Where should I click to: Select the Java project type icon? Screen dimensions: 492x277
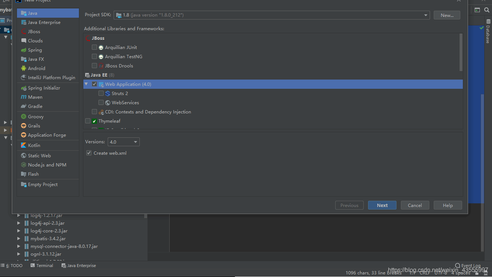click(x=24, y=13)
